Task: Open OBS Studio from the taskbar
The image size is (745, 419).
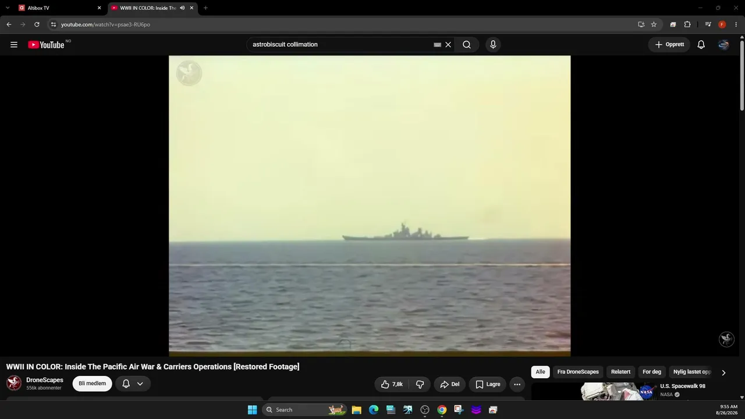Action: 425,410
